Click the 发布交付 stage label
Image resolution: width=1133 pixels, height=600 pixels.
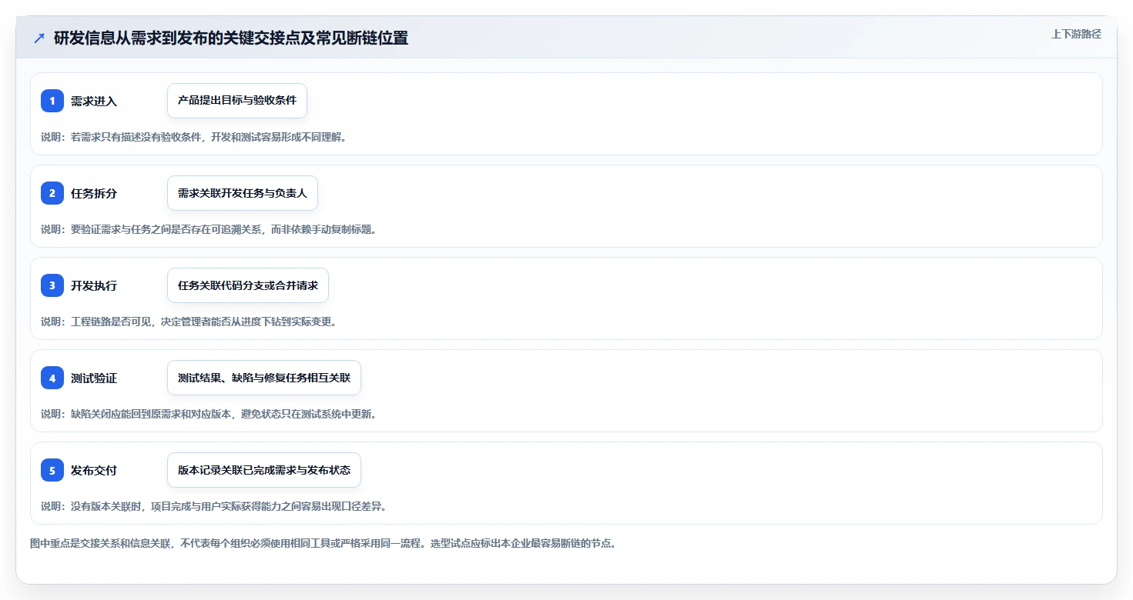(94, 470)
